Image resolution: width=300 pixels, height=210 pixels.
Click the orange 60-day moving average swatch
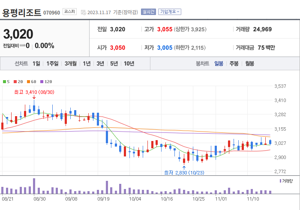29,82
